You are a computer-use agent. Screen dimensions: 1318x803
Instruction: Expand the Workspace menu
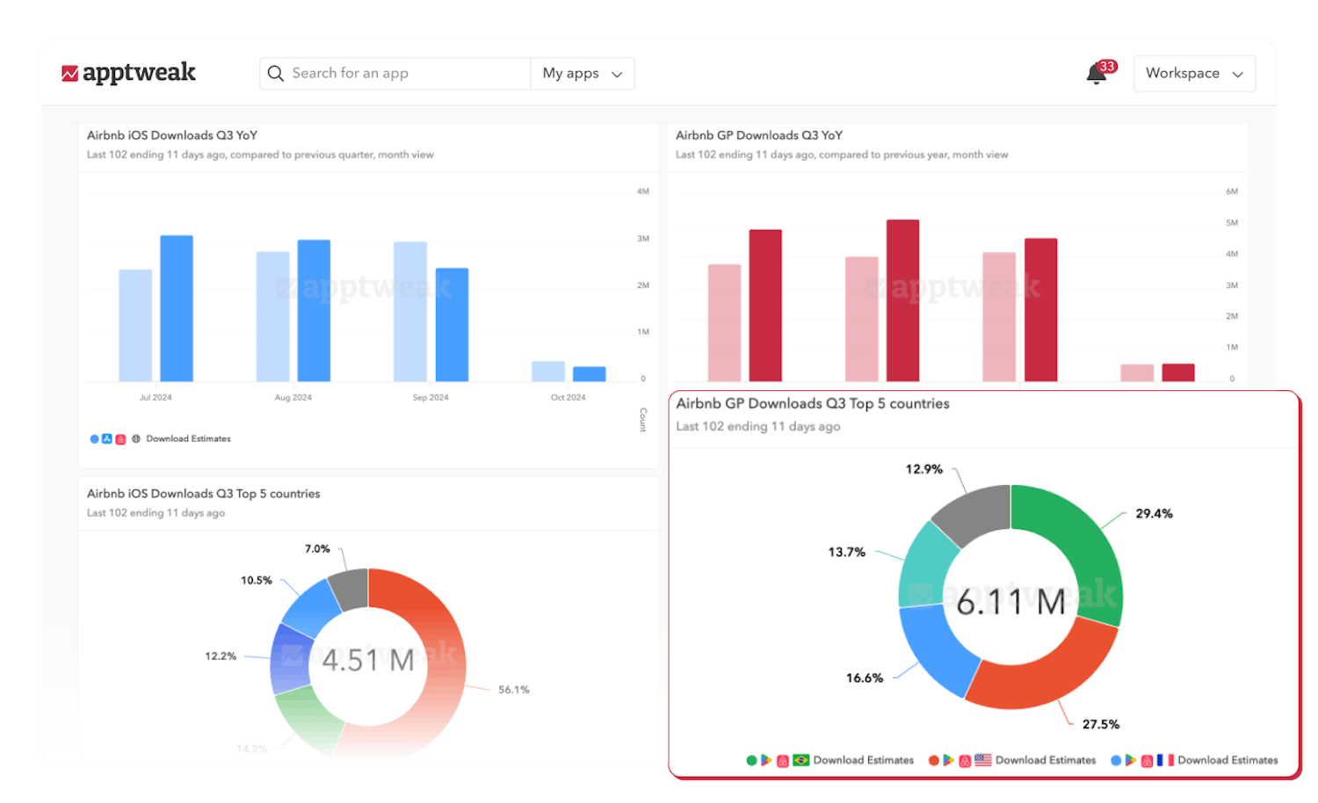coord(1193,73)
